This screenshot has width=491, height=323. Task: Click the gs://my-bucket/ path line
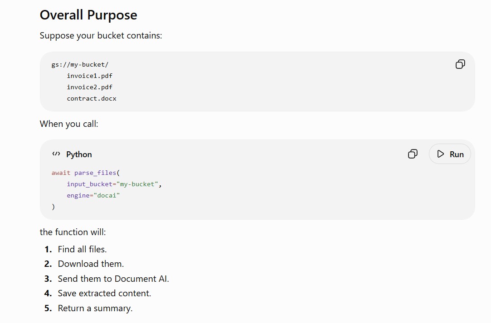click(80, 64)
